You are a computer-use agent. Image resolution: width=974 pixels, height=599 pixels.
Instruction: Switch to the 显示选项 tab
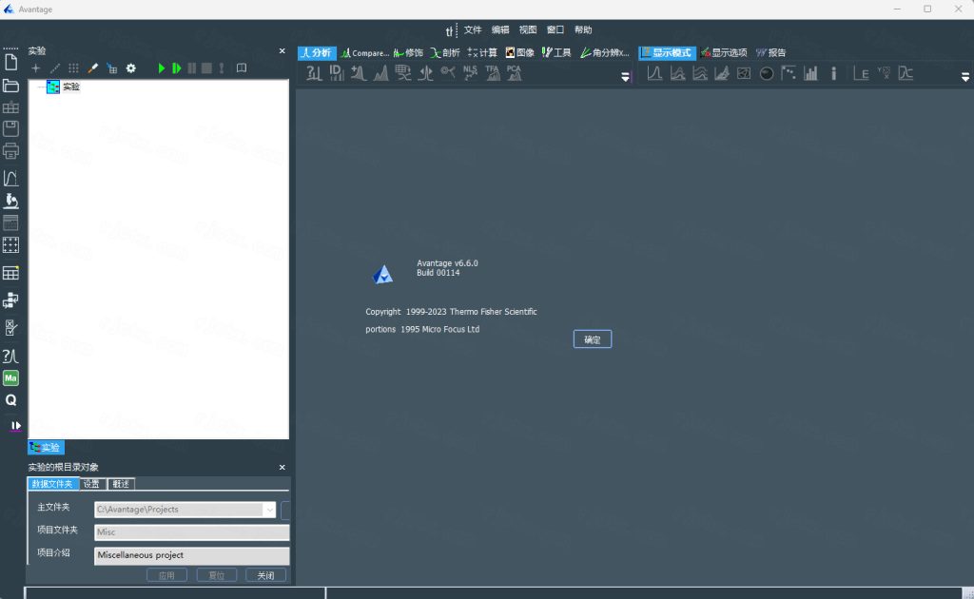tap(724, 52)
